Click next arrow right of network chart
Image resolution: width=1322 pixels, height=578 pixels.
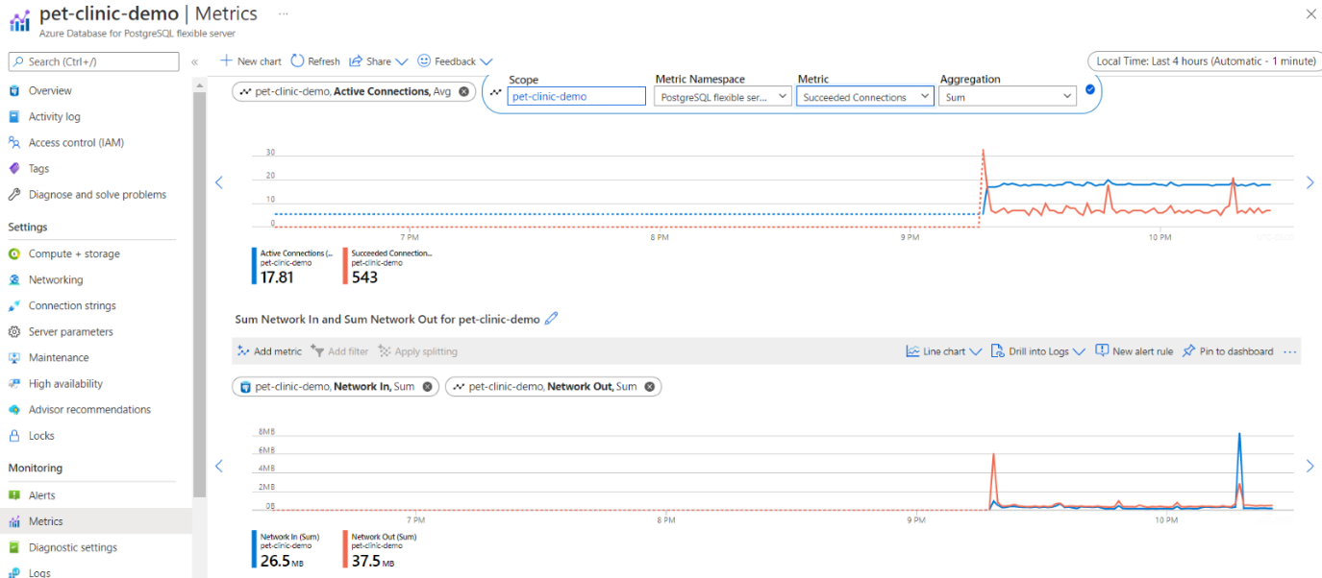(x=1310, y=467)
